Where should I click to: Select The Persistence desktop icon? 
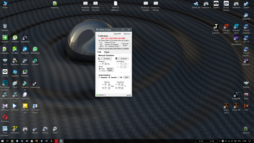click(236, 40)
